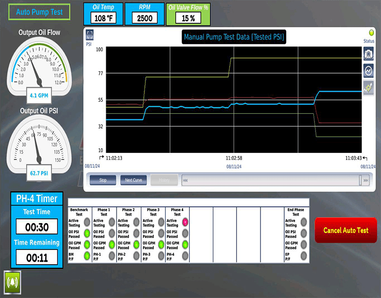Click the Test Time 00:30 field
The height and width of the screenshot is (298, 381).
tap(37, 226)
